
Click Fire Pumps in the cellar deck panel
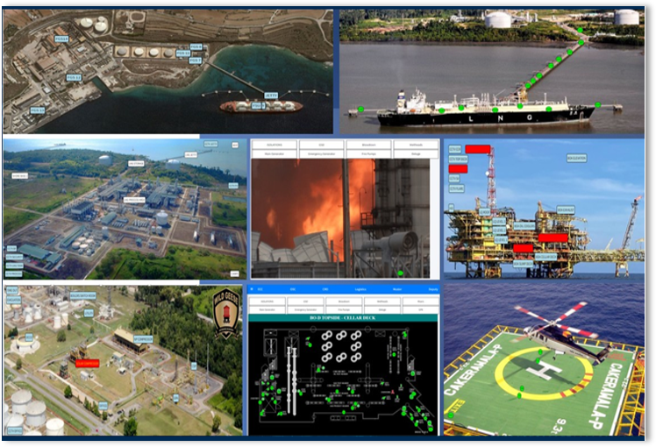click(344, 310)
